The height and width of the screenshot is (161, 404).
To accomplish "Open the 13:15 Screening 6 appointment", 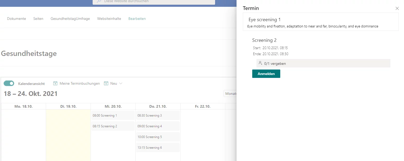I will [158, 147].
